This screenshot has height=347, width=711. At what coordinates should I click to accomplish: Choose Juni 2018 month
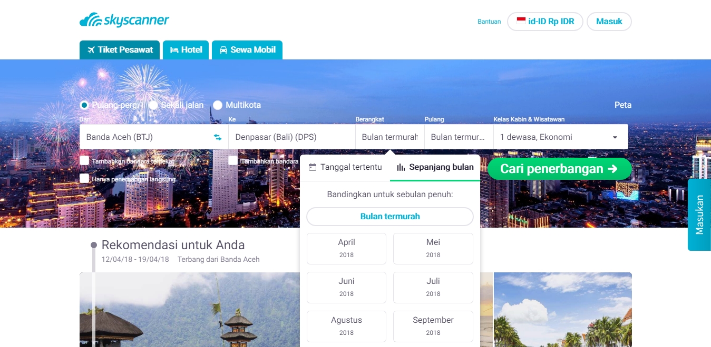(x=346, y=288)
